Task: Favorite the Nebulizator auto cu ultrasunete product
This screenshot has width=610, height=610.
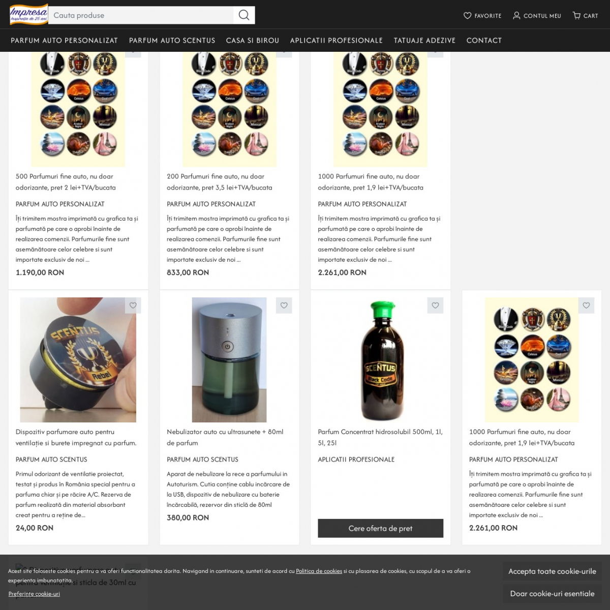Action: pyautogui.click(x=284, y=306)
